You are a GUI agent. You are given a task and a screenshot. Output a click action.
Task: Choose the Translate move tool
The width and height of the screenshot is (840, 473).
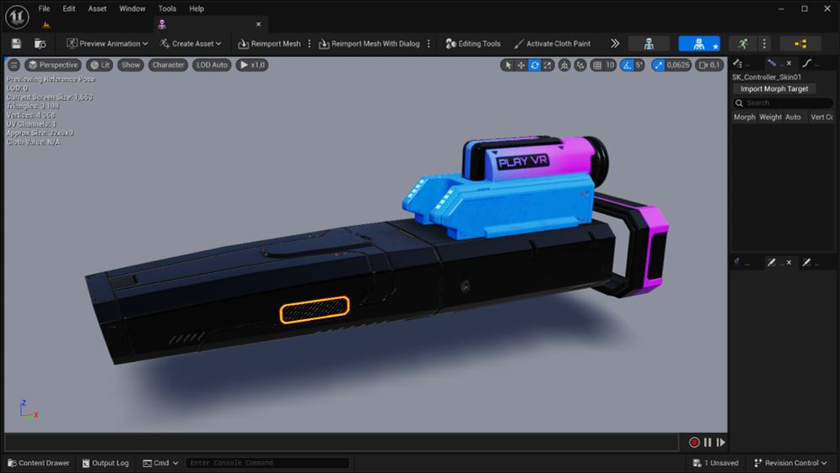tap(521, 66)
